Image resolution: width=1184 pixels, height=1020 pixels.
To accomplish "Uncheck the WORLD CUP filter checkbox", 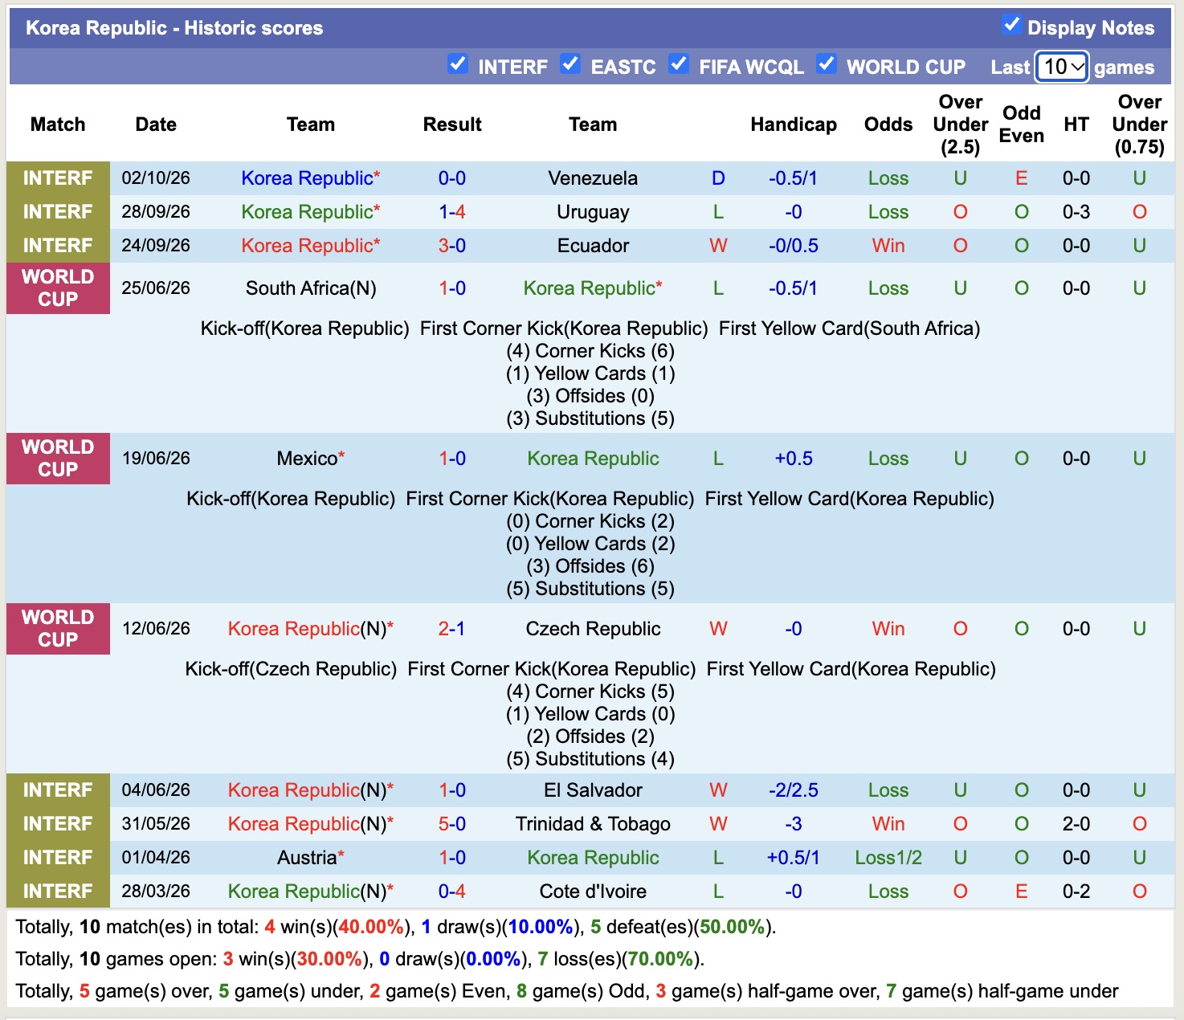I will point(827,64).
